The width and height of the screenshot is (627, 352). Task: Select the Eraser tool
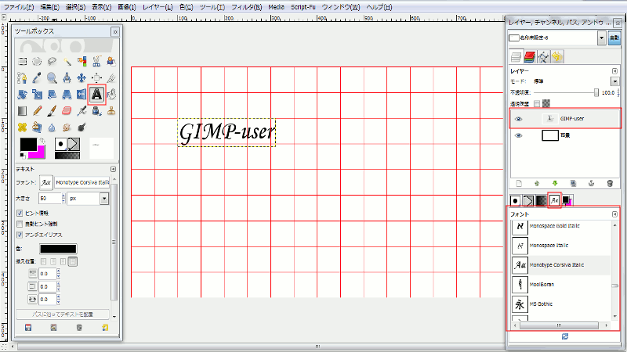[x=67, y=111]
